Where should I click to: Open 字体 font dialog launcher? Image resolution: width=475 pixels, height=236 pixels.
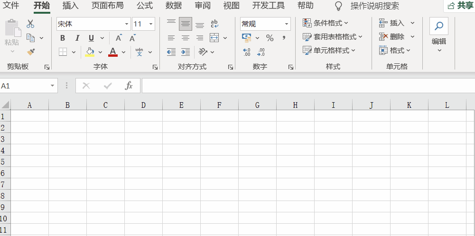(x=155, y=67)
